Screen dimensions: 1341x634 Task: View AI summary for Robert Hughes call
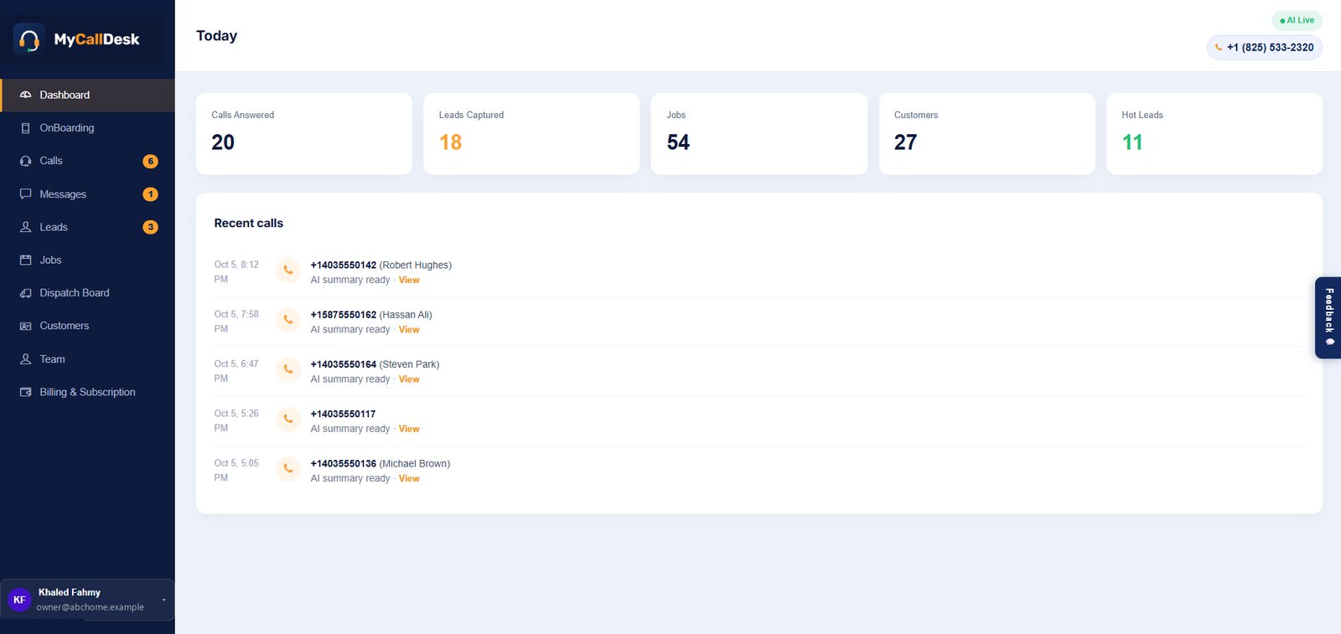[409, 280]
